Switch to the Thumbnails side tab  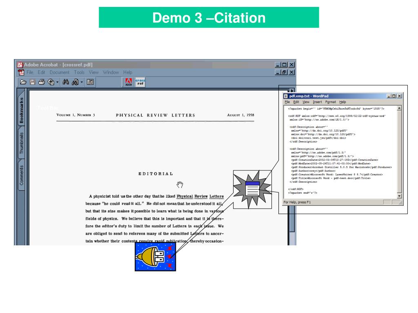(21, 143)
